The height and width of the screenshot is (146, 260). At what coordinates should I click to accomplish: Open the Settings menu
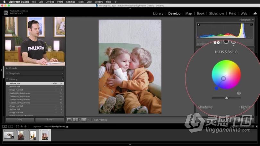pos(71,2)
